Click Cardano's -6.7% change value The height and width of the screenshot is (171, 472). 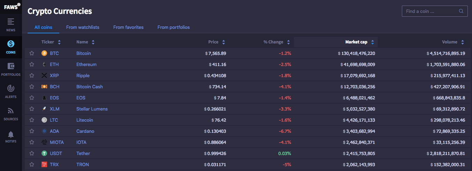[x=285, y=131]
